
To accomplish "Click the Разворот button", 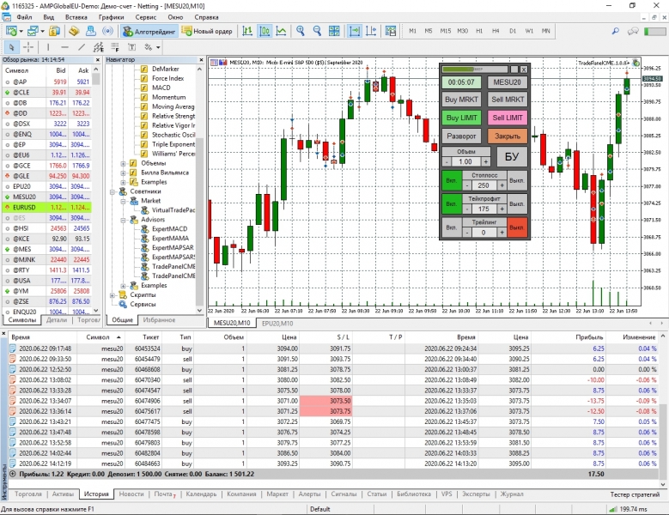I will 461,136.
